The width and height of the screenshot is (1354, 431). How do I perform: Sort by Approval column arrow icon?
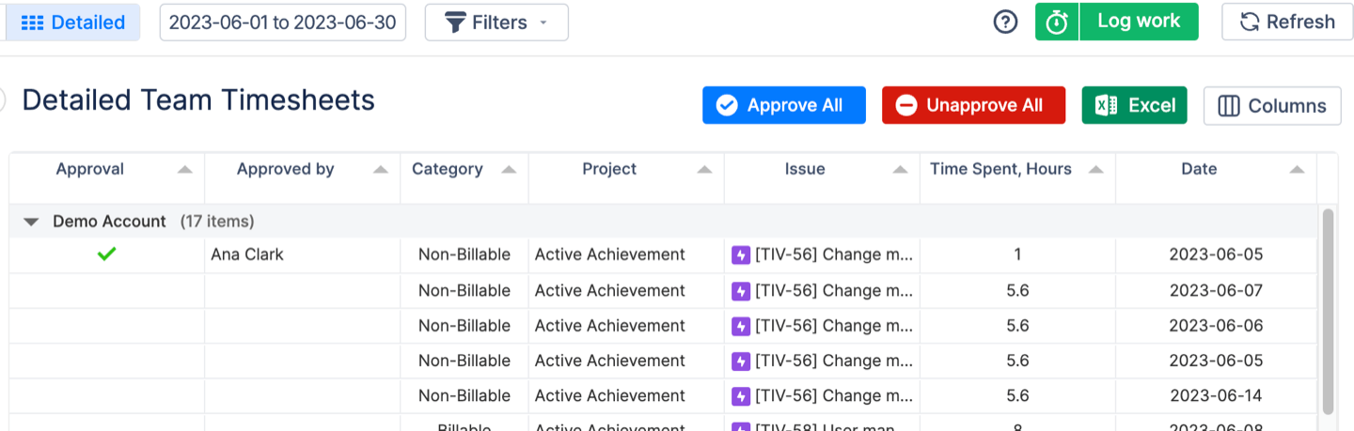185,170
